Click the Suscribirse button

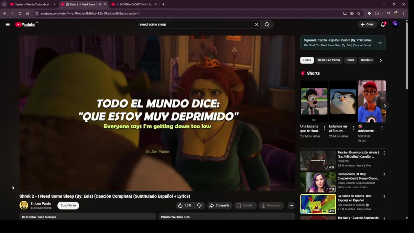coord(68,205)
